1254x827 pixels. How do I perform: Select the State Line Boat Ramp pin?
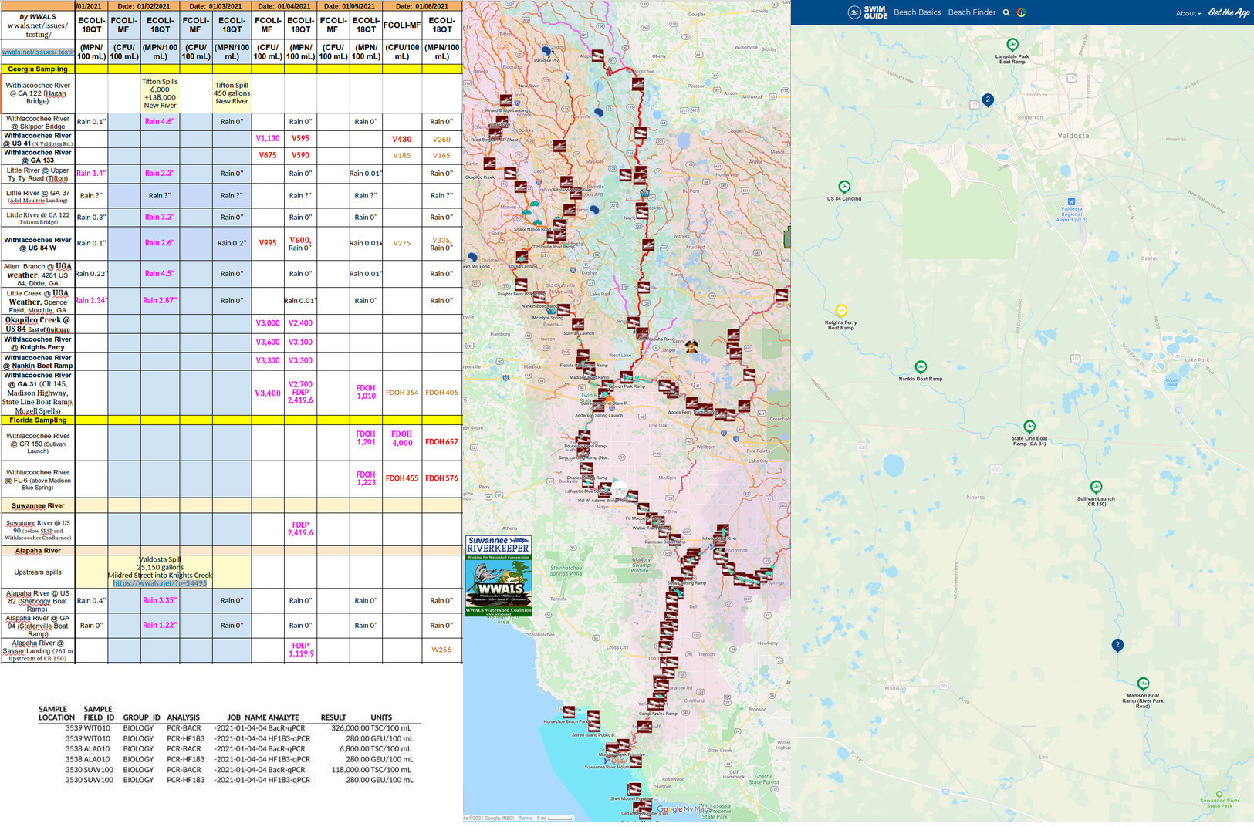pyautogui.click(x=1029, y=427)
